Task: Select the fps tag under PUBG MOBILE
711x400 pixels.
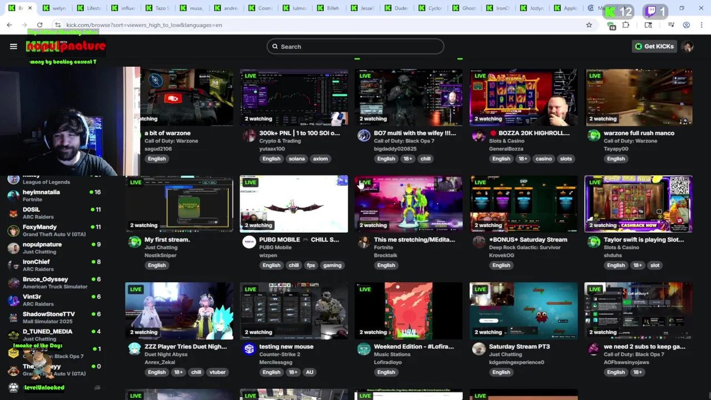Action: pos(311,266)
